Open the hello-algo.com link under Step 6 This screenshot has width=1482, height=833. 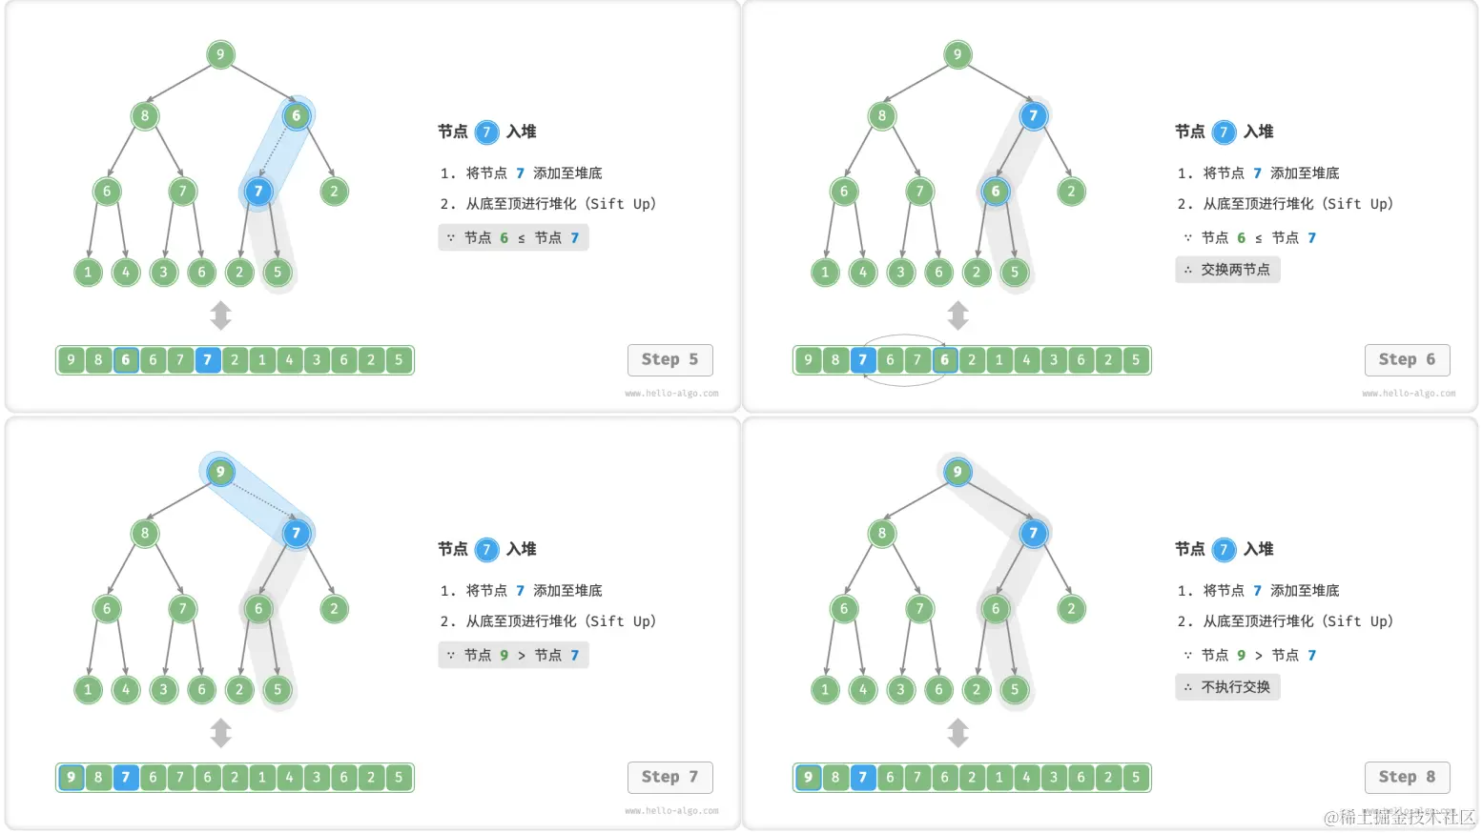pos(1409,393)
